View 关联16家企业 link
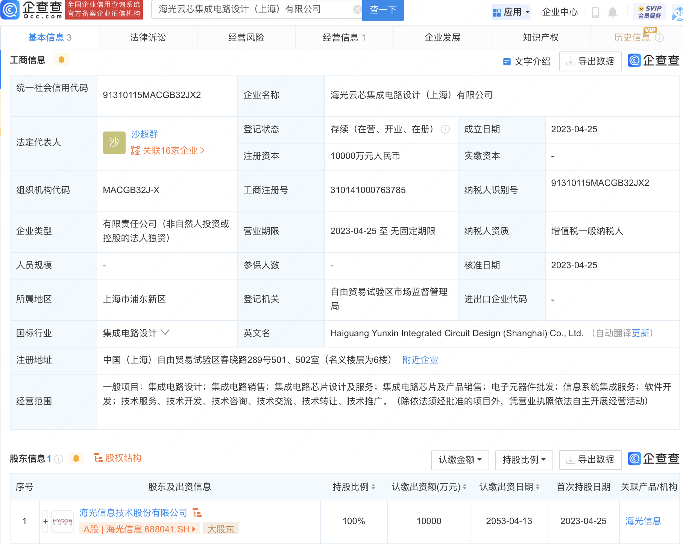The width and height of the screenshot is (683, 544). tap(168, 151)
